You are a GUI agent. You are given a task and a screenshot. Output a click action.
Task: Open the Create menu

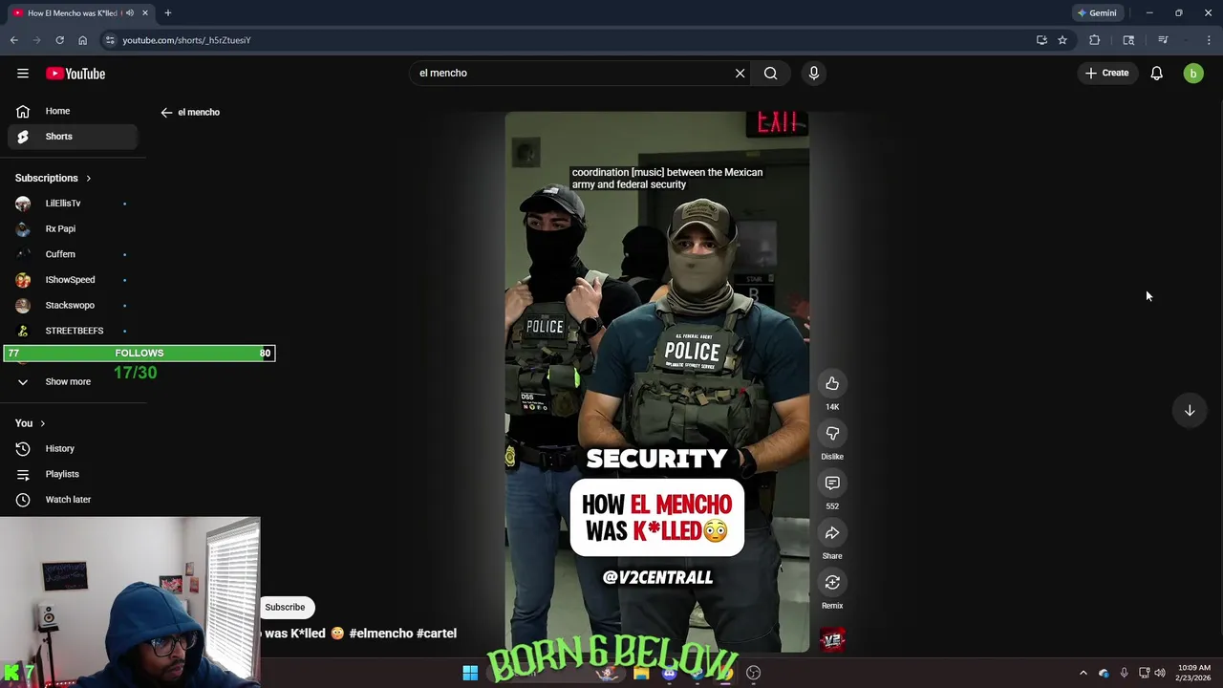click(x=1107, y=73)
